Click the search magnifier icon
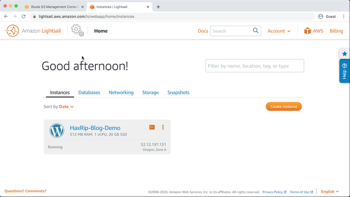The height and width of the screenshot is (197, 350). (x=256, y=31)
